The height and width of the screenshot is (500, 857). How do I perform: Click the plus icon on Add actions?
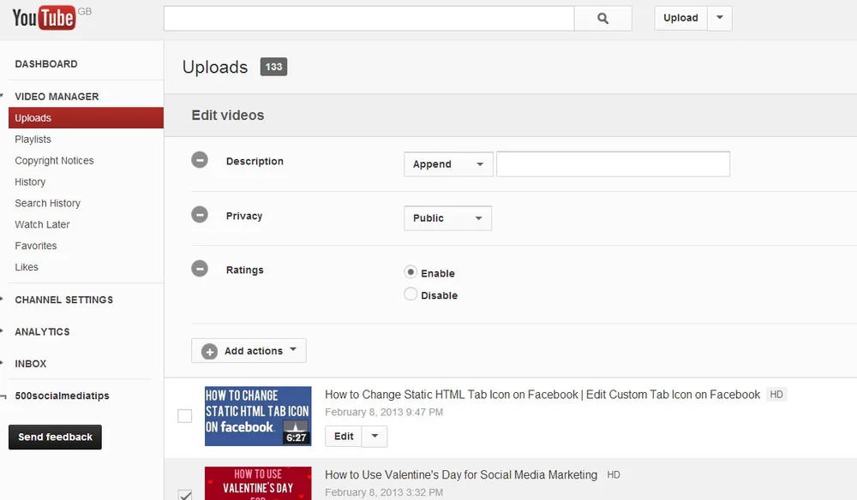209,350
